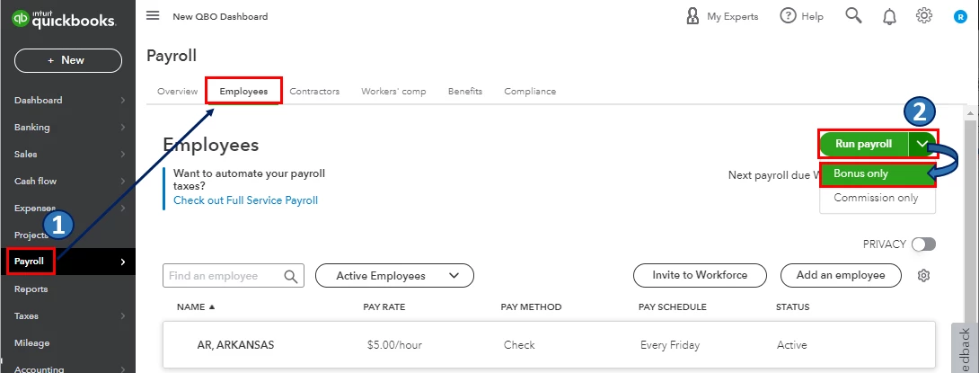The height and width of the screenshot is (373, 979).
Task: Click the New QBO Dashboard company name
Action: pos(220,16)
